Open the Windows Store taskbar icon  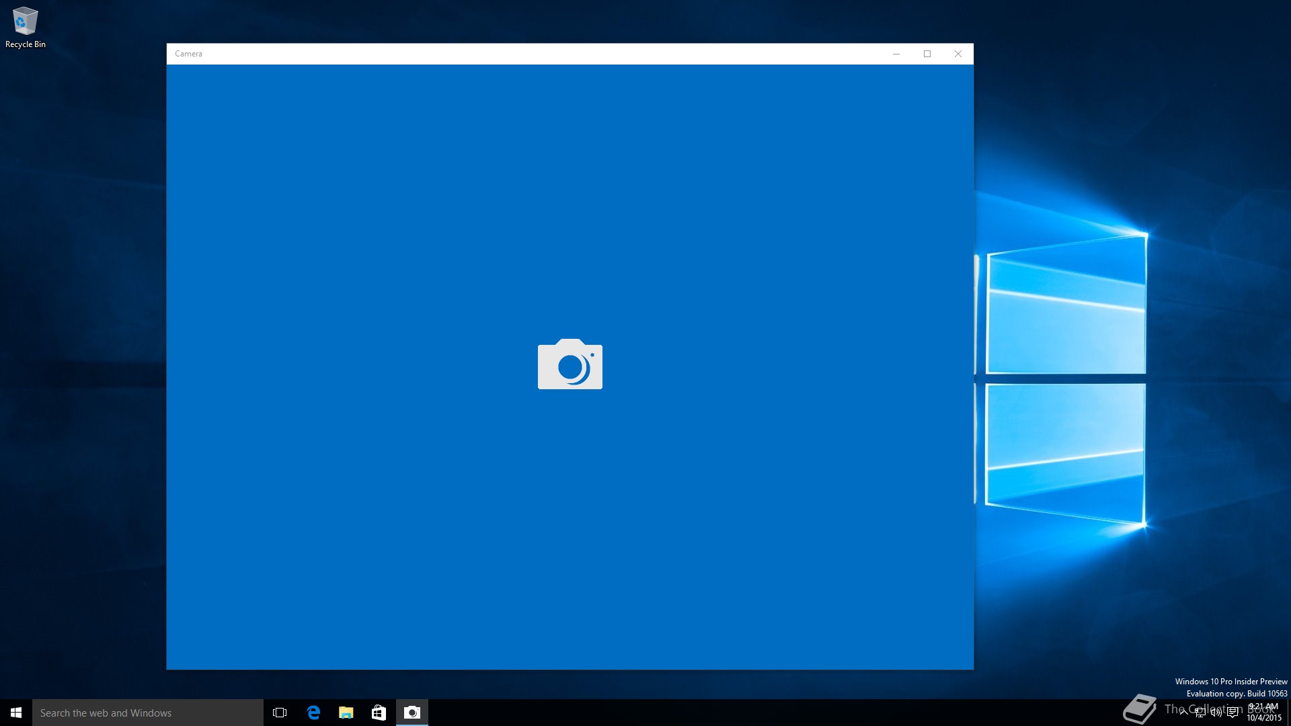tap(379, 713)
